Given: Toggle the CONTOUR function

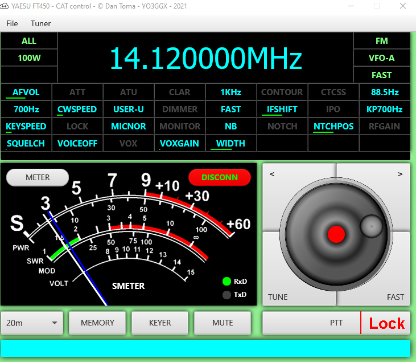Looking at the screenshot, I should 282,92.
